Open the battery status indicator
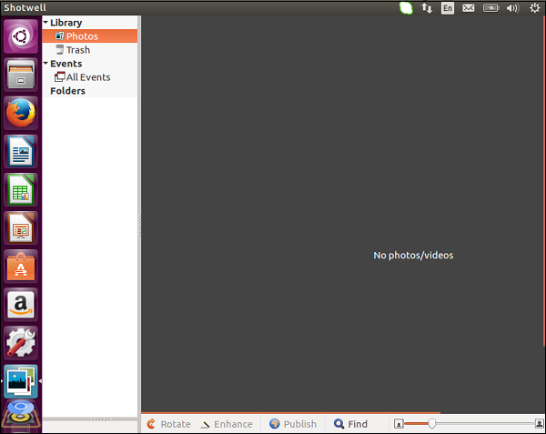This screenshot has height=434, width=546. (491, 7)
